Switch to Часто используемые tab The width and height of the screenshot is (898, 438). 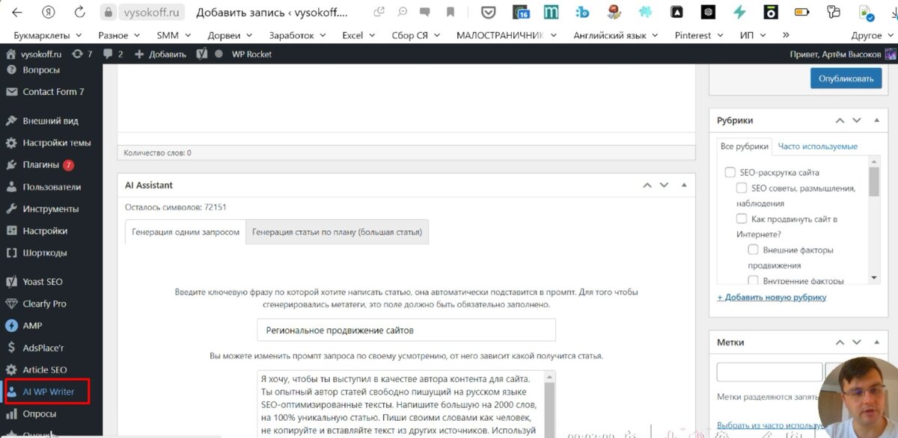tap(818, 146)
